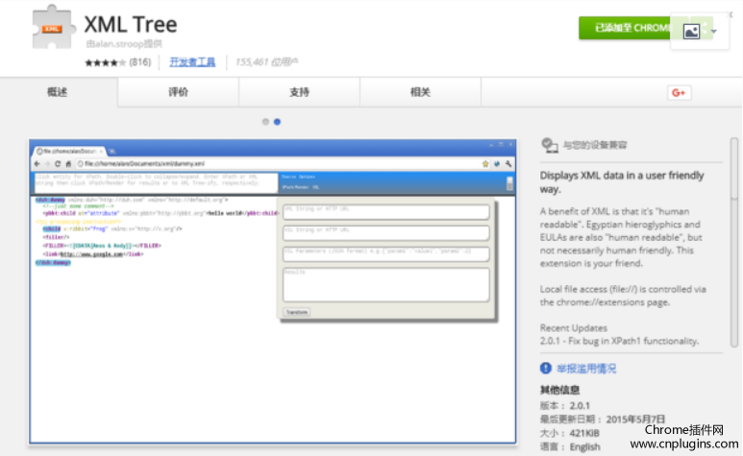
Task: Switch to the 相关 tab
Action: [420, 92]
